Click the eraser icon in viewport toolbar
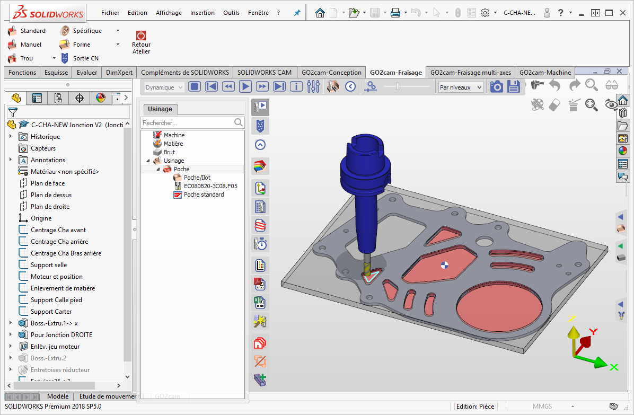634x415 pixels. click(554, 105)
